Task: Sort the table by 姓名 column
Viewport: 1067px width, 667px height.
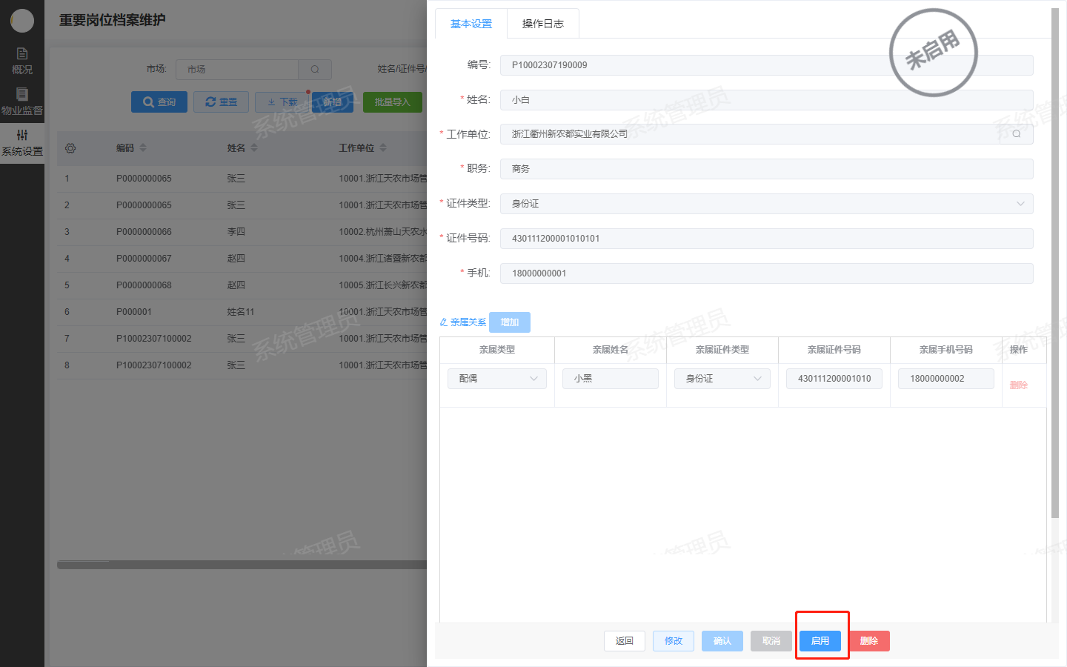Action: (x=254, y=148)
